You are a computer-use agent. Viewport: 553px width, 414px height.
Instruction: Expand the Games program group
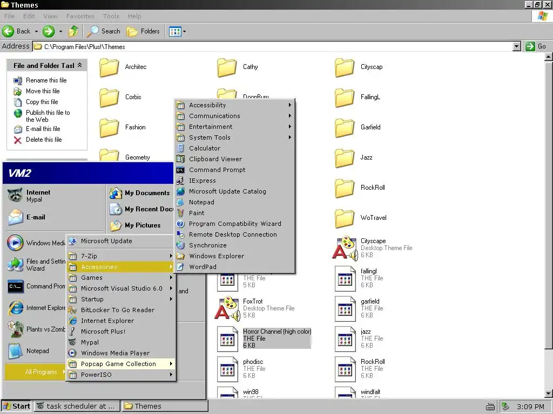pos(121,278)
